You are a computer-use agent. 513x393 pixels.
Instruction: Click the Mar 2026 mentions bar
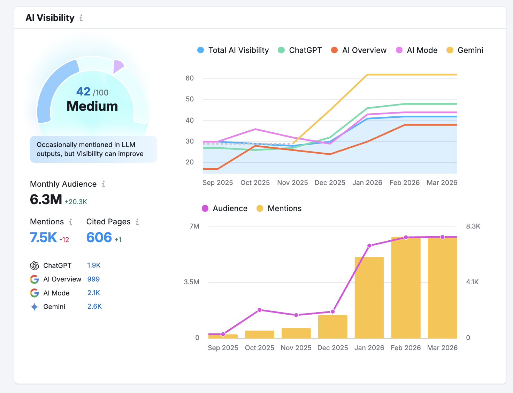[443, 288]
